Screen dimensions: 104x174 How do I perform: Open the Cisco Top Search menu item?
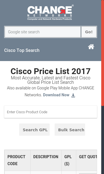[x=22, y=51]
